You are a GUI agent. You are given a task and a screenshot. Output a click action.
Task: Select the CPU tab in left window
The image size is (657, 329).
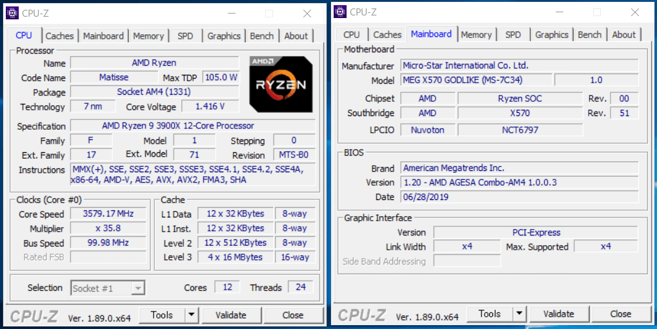[x=24, y=35]
